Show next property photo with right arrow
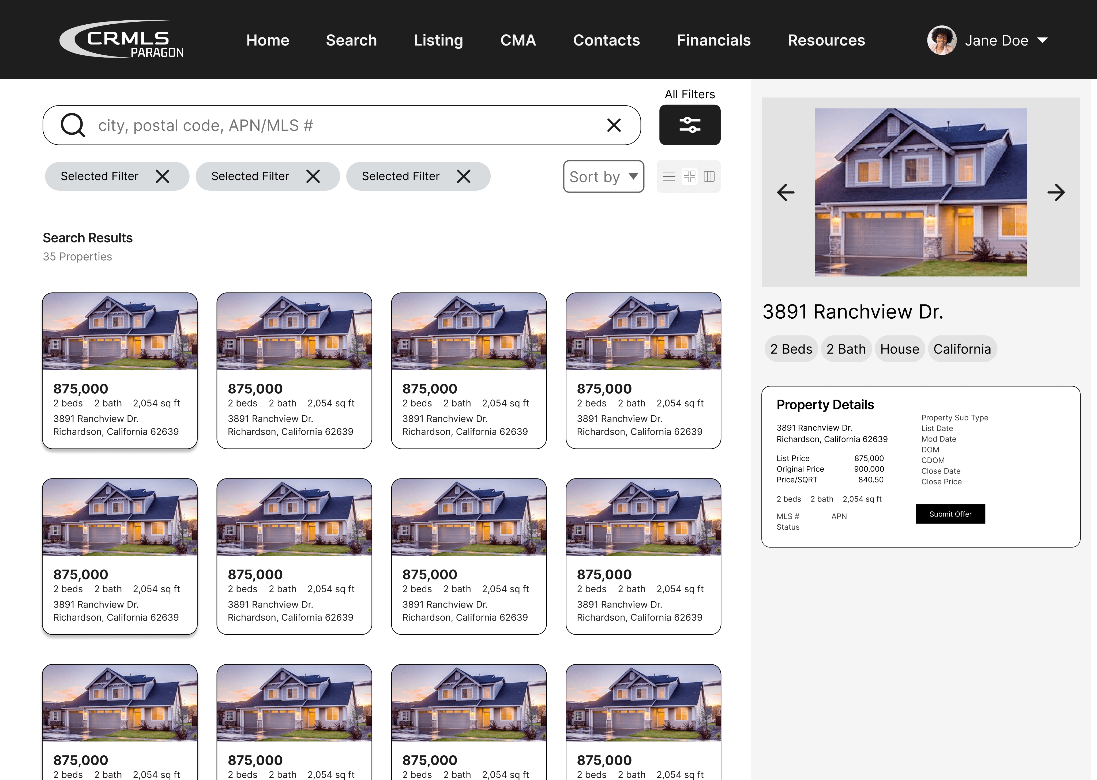1097x780 pixels. point(1056,193)
